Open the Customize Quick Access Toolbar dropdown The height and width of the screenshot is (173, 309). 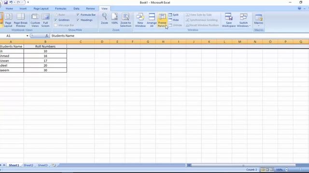28,2
